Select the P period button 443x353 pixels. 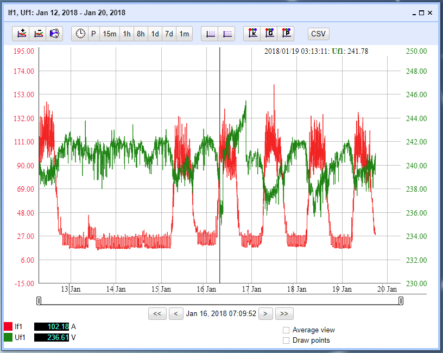93,34
